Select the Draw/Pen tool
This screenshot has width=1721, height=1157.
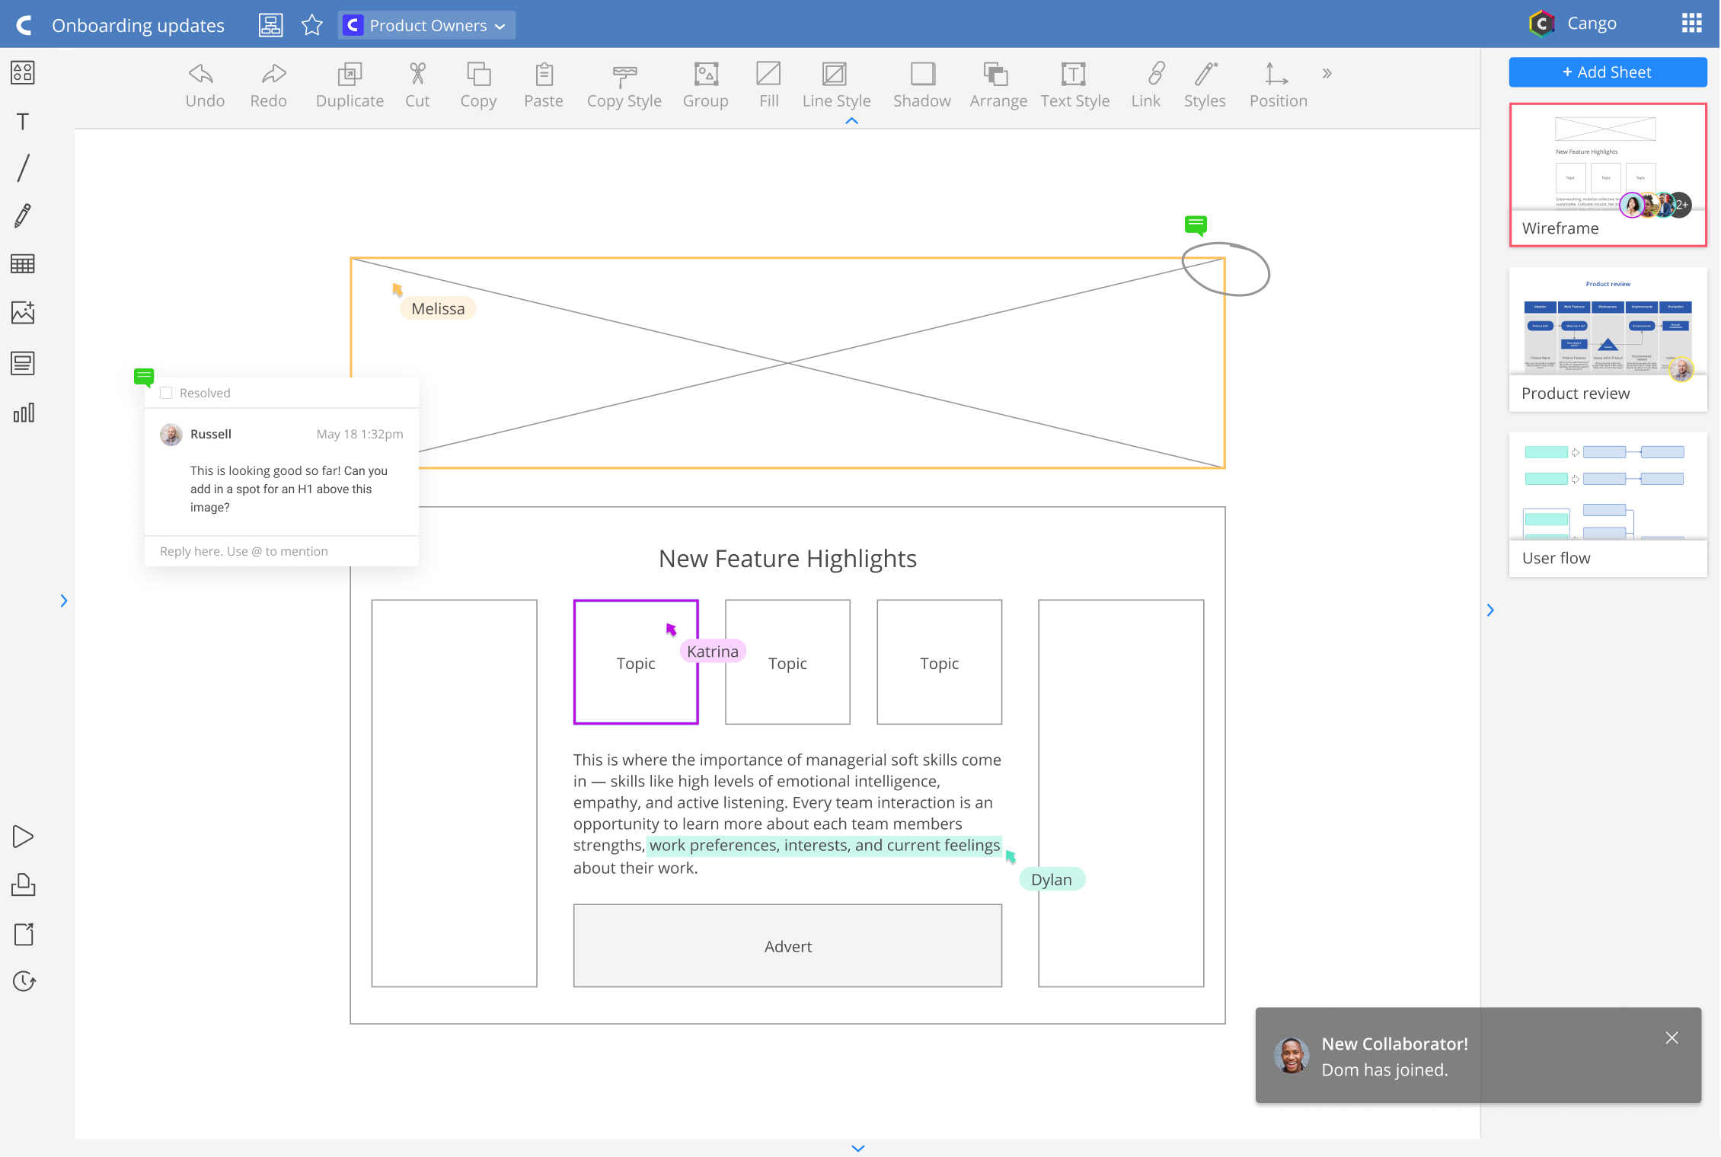tap(24, 213)
